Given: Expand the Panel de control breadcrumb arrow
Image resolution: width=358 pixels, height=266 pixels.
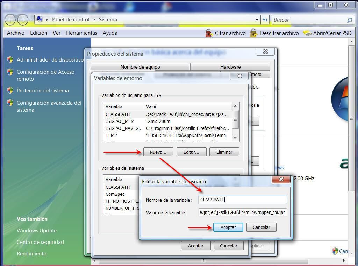Looking at the screenshot, I should point(47,20).
